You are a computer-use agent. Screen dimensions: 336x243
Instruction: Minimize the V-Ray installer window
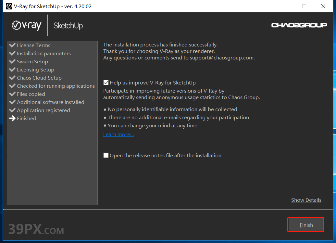285,6
